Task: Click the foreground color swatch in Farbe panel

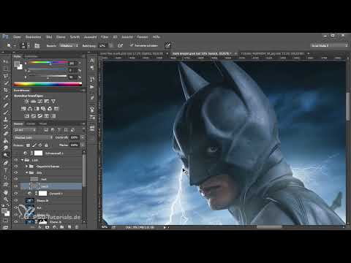Action: (x=17, y=64)
